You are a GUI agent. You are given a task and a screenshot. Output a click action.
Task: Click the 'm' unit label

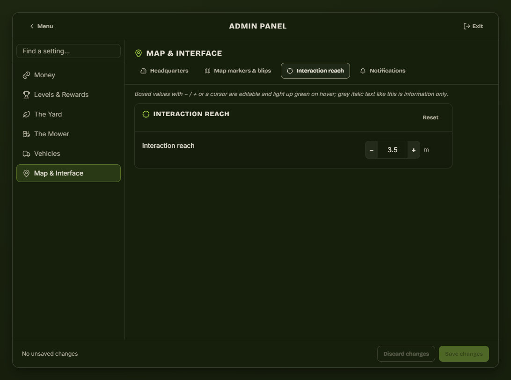click(426, 150)
